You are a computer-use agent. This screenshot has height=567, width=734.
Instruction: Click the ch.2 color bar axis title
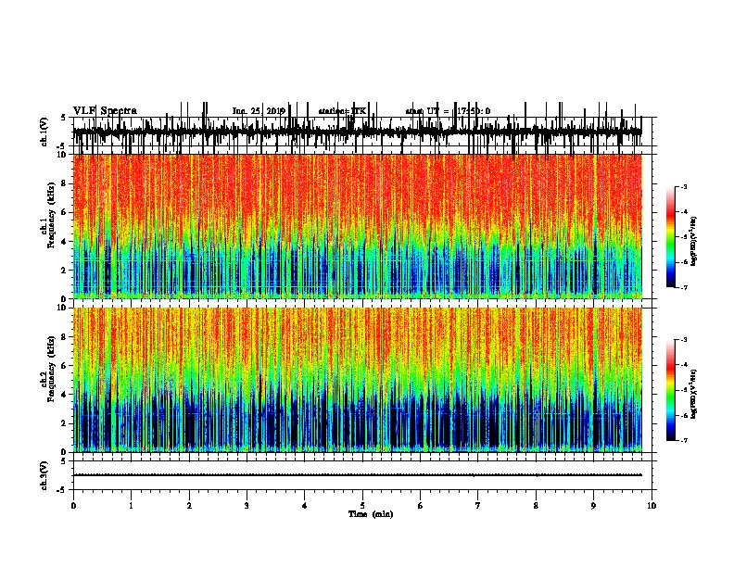coord(694,394)
